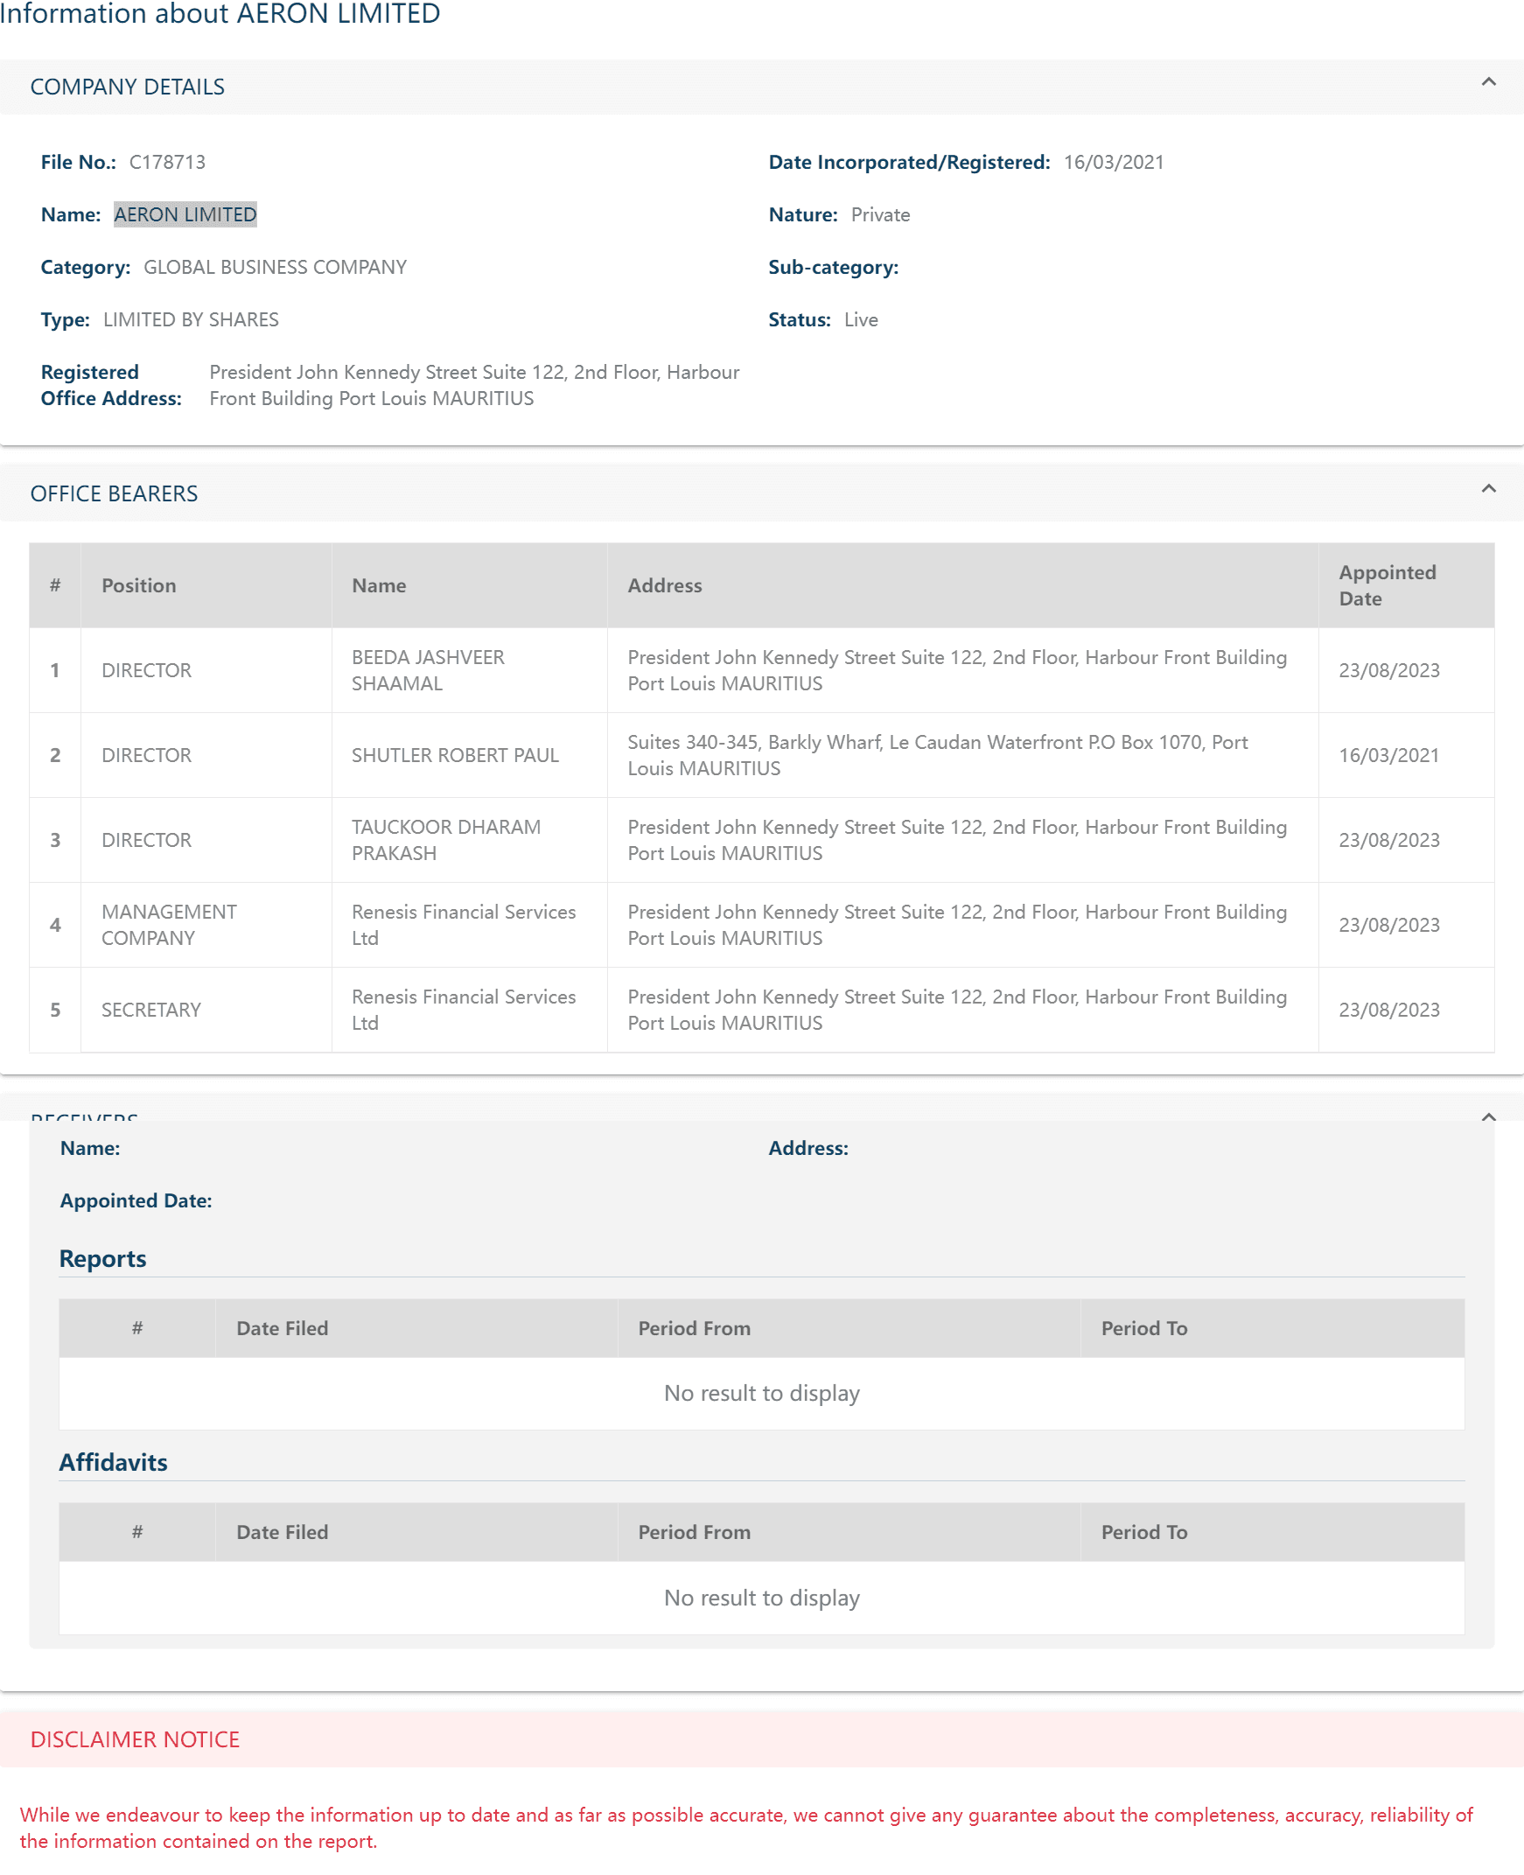
Task: Click the Status value Live
Action: (861, 319)
